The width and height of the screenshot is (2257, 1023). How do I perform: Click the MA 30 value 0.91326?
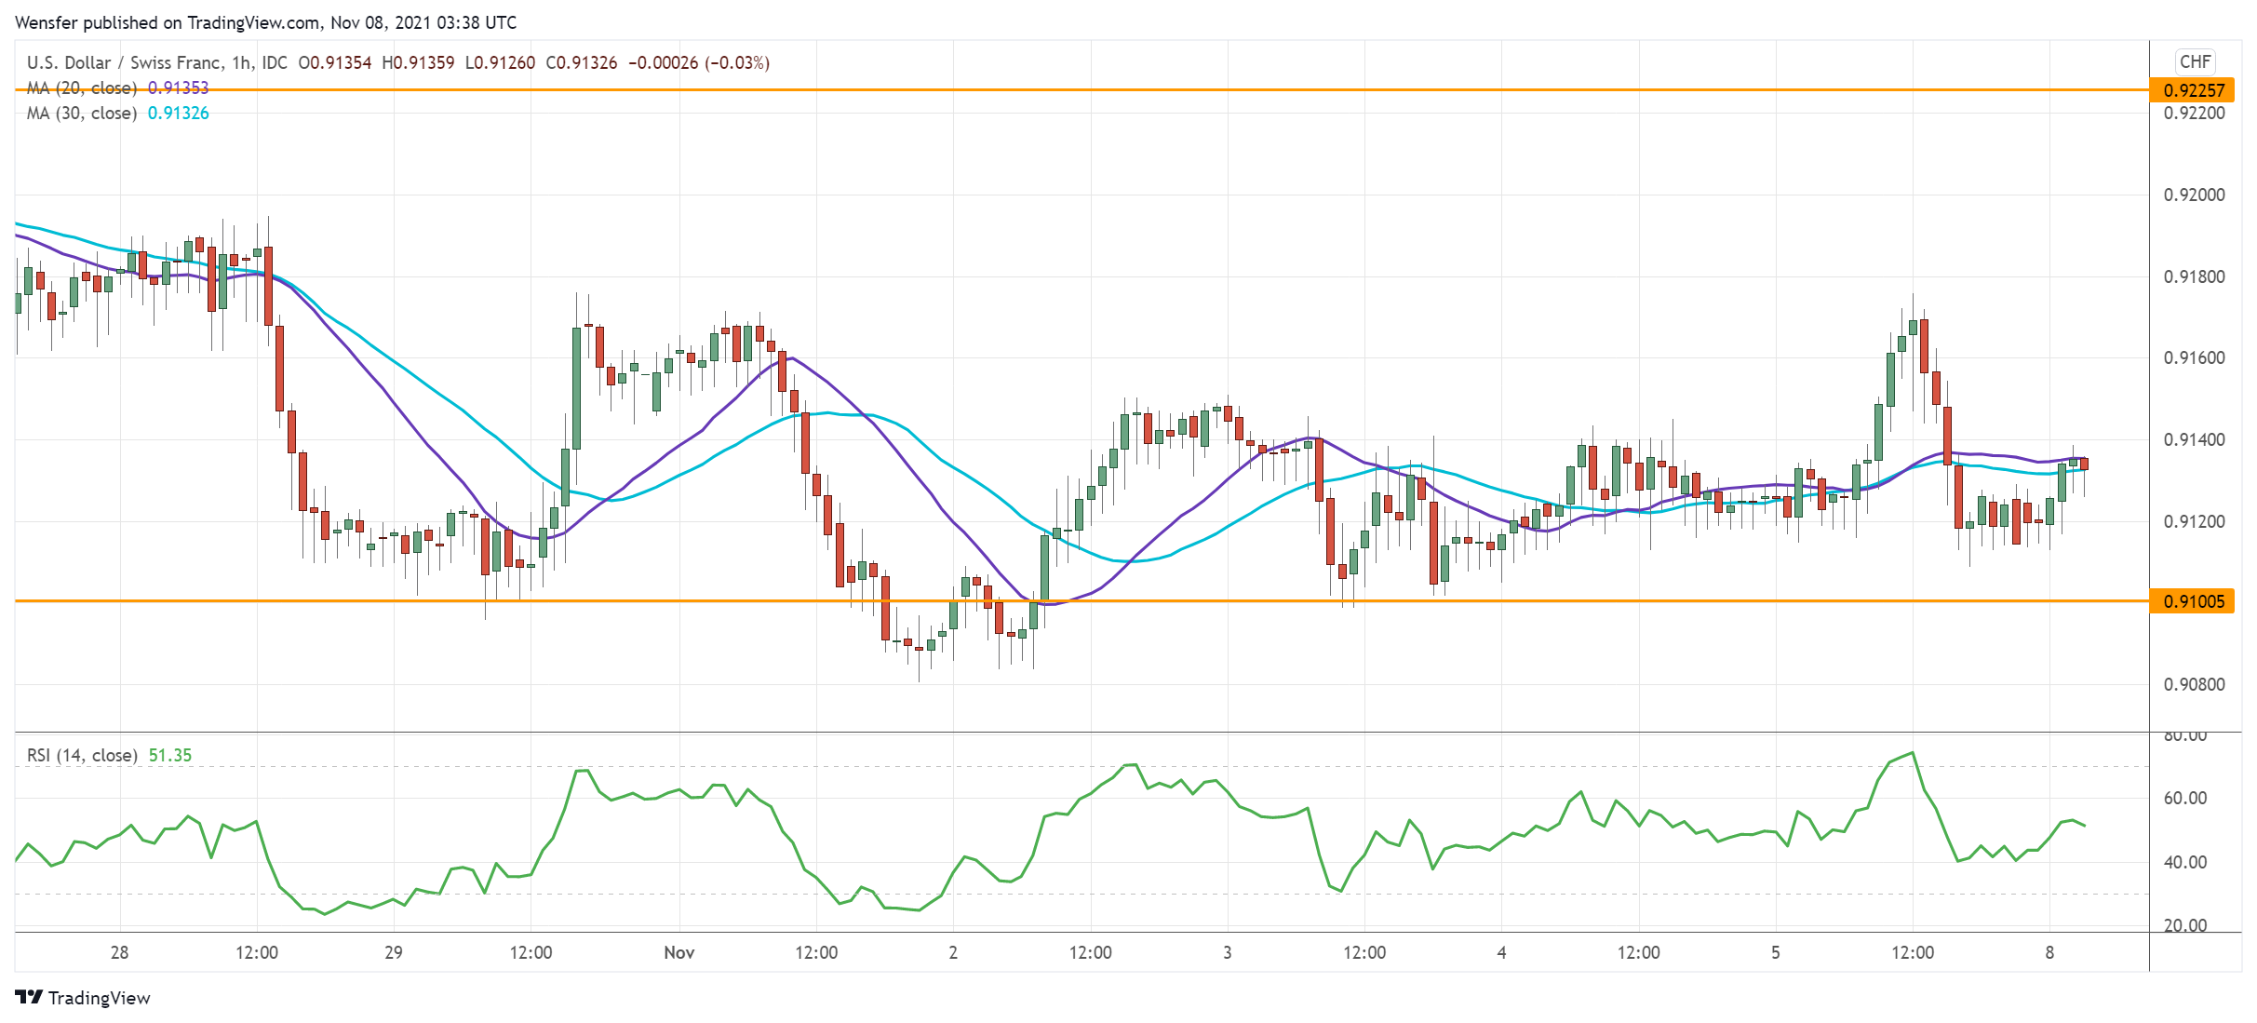[x=179, y=113]
